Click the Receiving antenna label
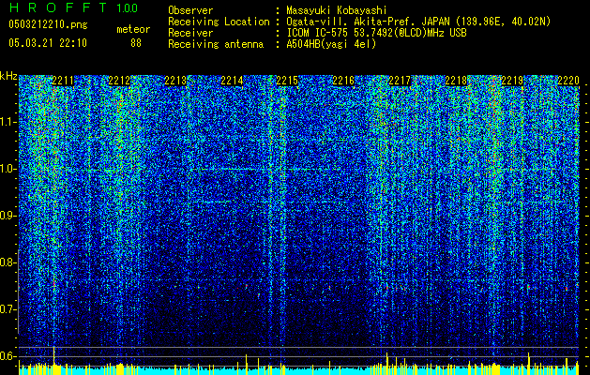Screen dimensions: 590x375 point(216,44)
